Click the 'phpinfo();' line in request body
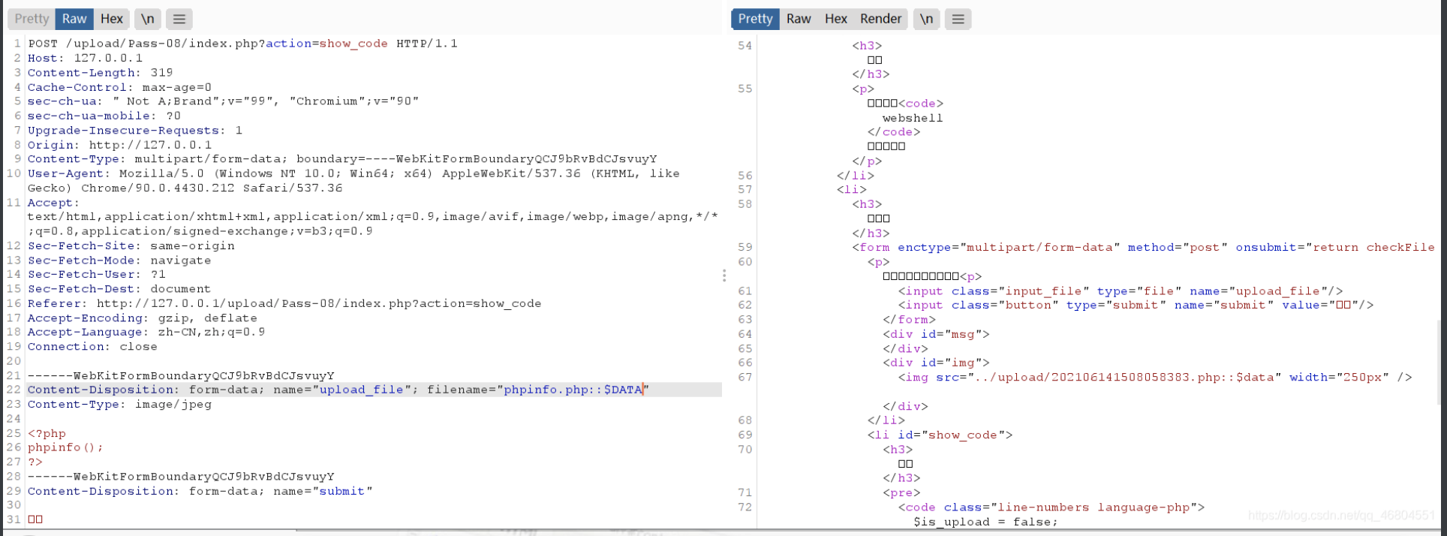 [x=65, y=447]
